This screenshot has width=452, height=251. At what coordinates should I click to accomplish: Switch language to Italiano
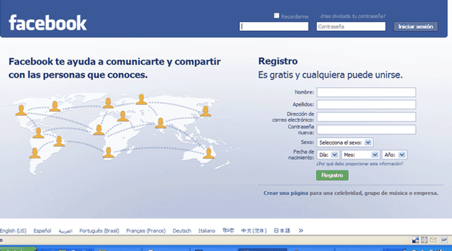tap(207, 231)
